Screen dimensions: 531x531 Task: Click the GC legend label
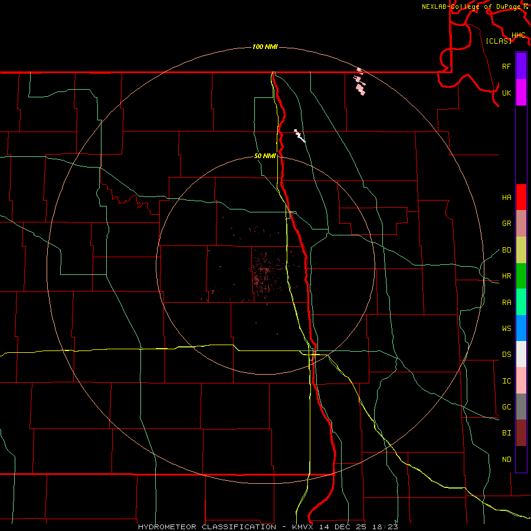[x=506, y=407]
